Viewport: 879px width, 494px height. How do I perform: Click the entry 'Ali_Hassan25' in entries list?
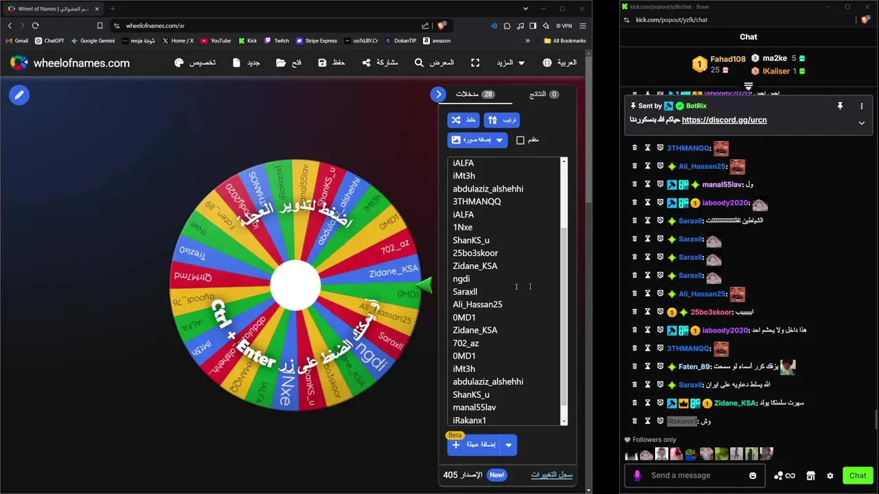(x=477, y=305)
